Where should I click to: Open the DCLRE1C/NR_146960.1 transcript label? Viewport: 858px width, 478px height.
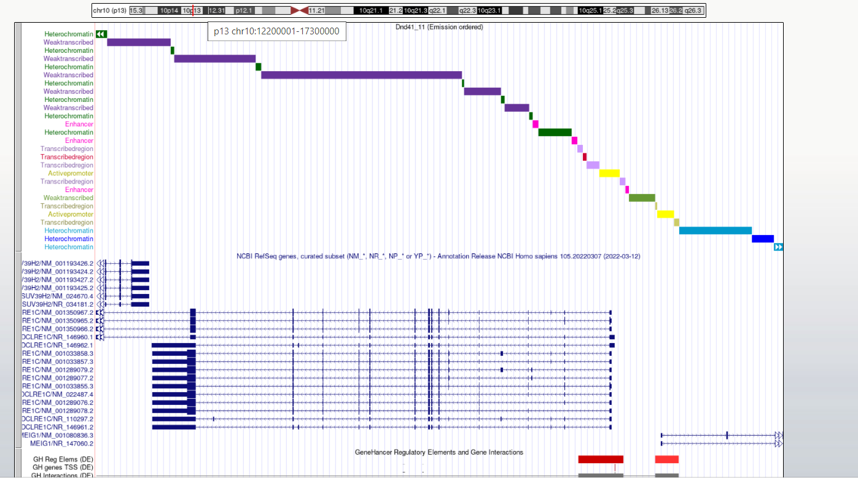tap(57, 337)
